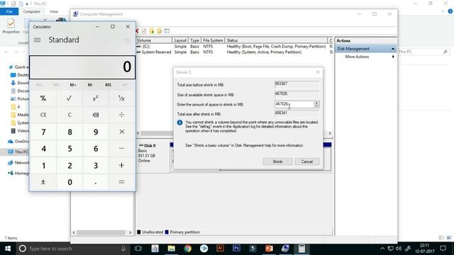Viewport: 454px width, 255px height.
Task: Collapse the Disk Management actions section
Action: [393, 49]
